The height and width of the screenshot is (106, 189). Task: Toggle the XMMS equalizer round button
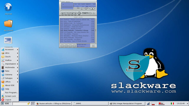click(91, 9)
